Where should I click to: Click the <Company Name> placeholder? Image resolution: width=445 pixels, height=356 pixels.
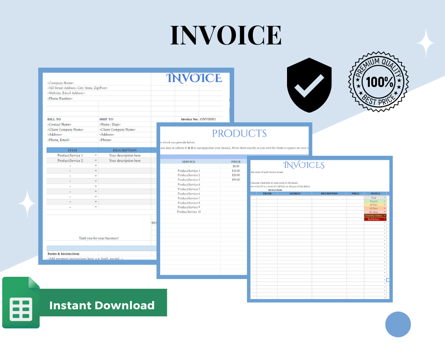click(61, 83)
